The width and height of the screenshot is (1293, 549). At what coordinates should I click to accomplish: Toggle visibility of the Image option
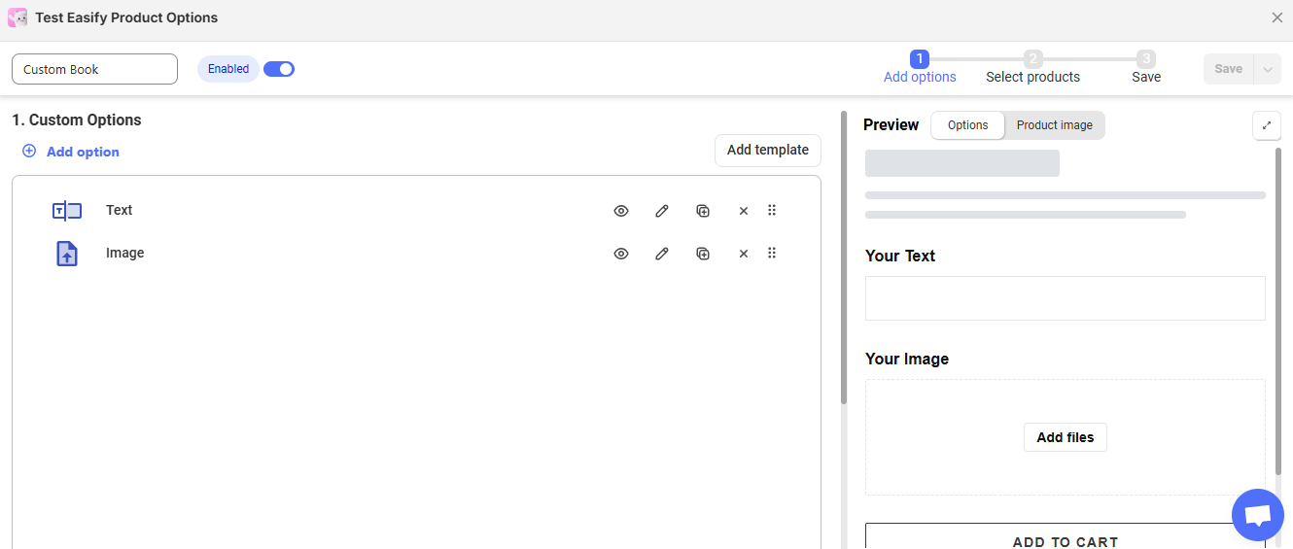pyautogui.click(x=621, y=254)
